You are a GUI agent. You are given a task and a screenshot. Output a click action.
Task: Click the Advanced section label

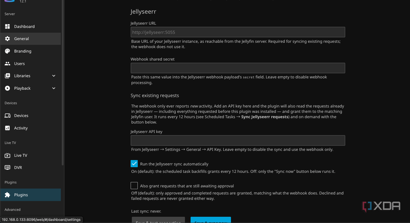12,210
